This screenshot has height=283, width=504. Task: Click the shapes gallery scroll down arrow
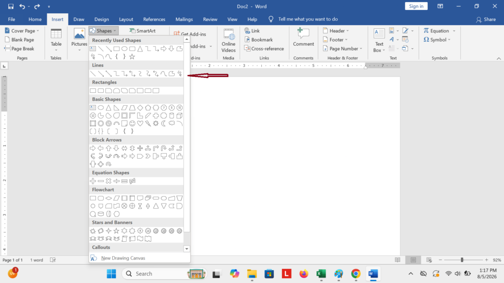coord(187,249)
